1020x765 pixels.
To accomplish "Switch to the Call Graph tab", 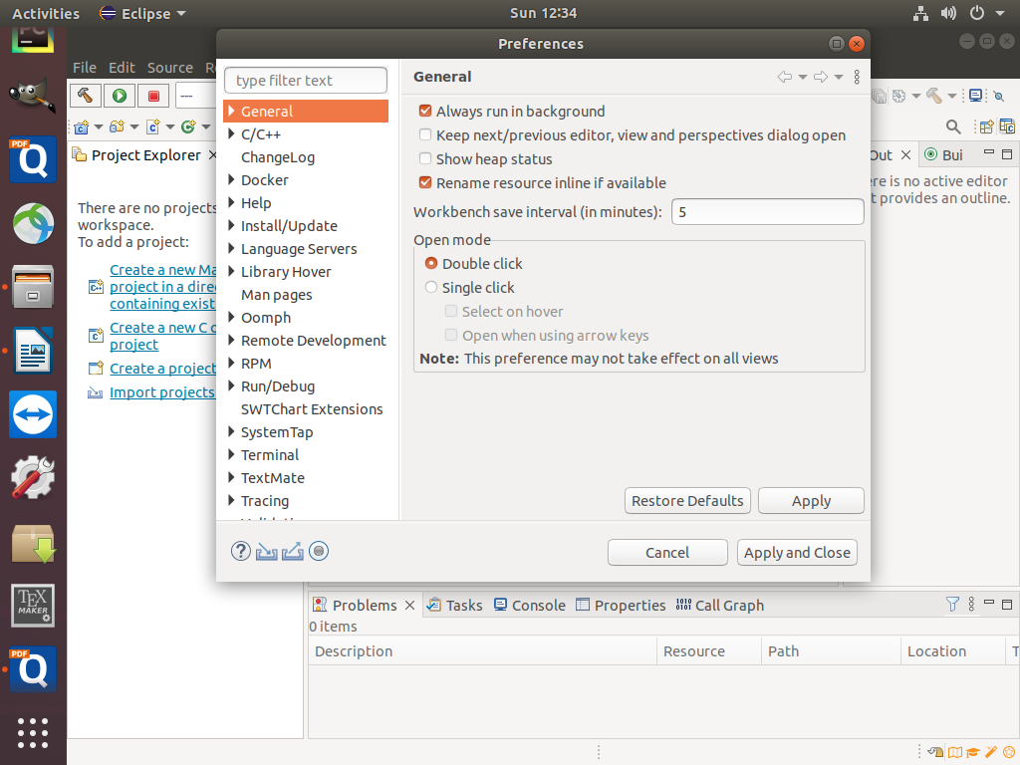I will 720,605.
